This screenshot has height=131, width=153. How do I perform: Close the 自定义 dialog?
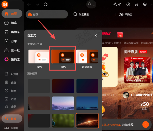96,36
